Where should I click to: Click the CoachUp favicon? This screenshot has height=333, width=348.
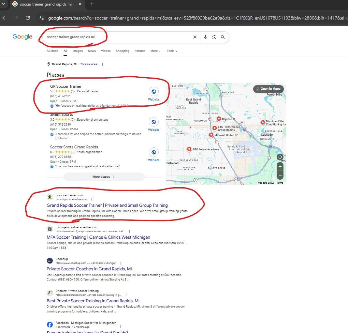coord(50,261)
